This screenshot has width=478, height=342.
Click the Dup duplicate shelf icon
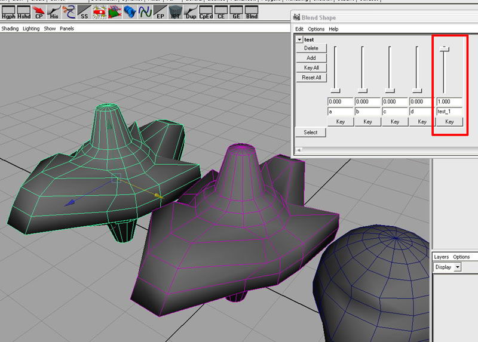pos(191,12)
